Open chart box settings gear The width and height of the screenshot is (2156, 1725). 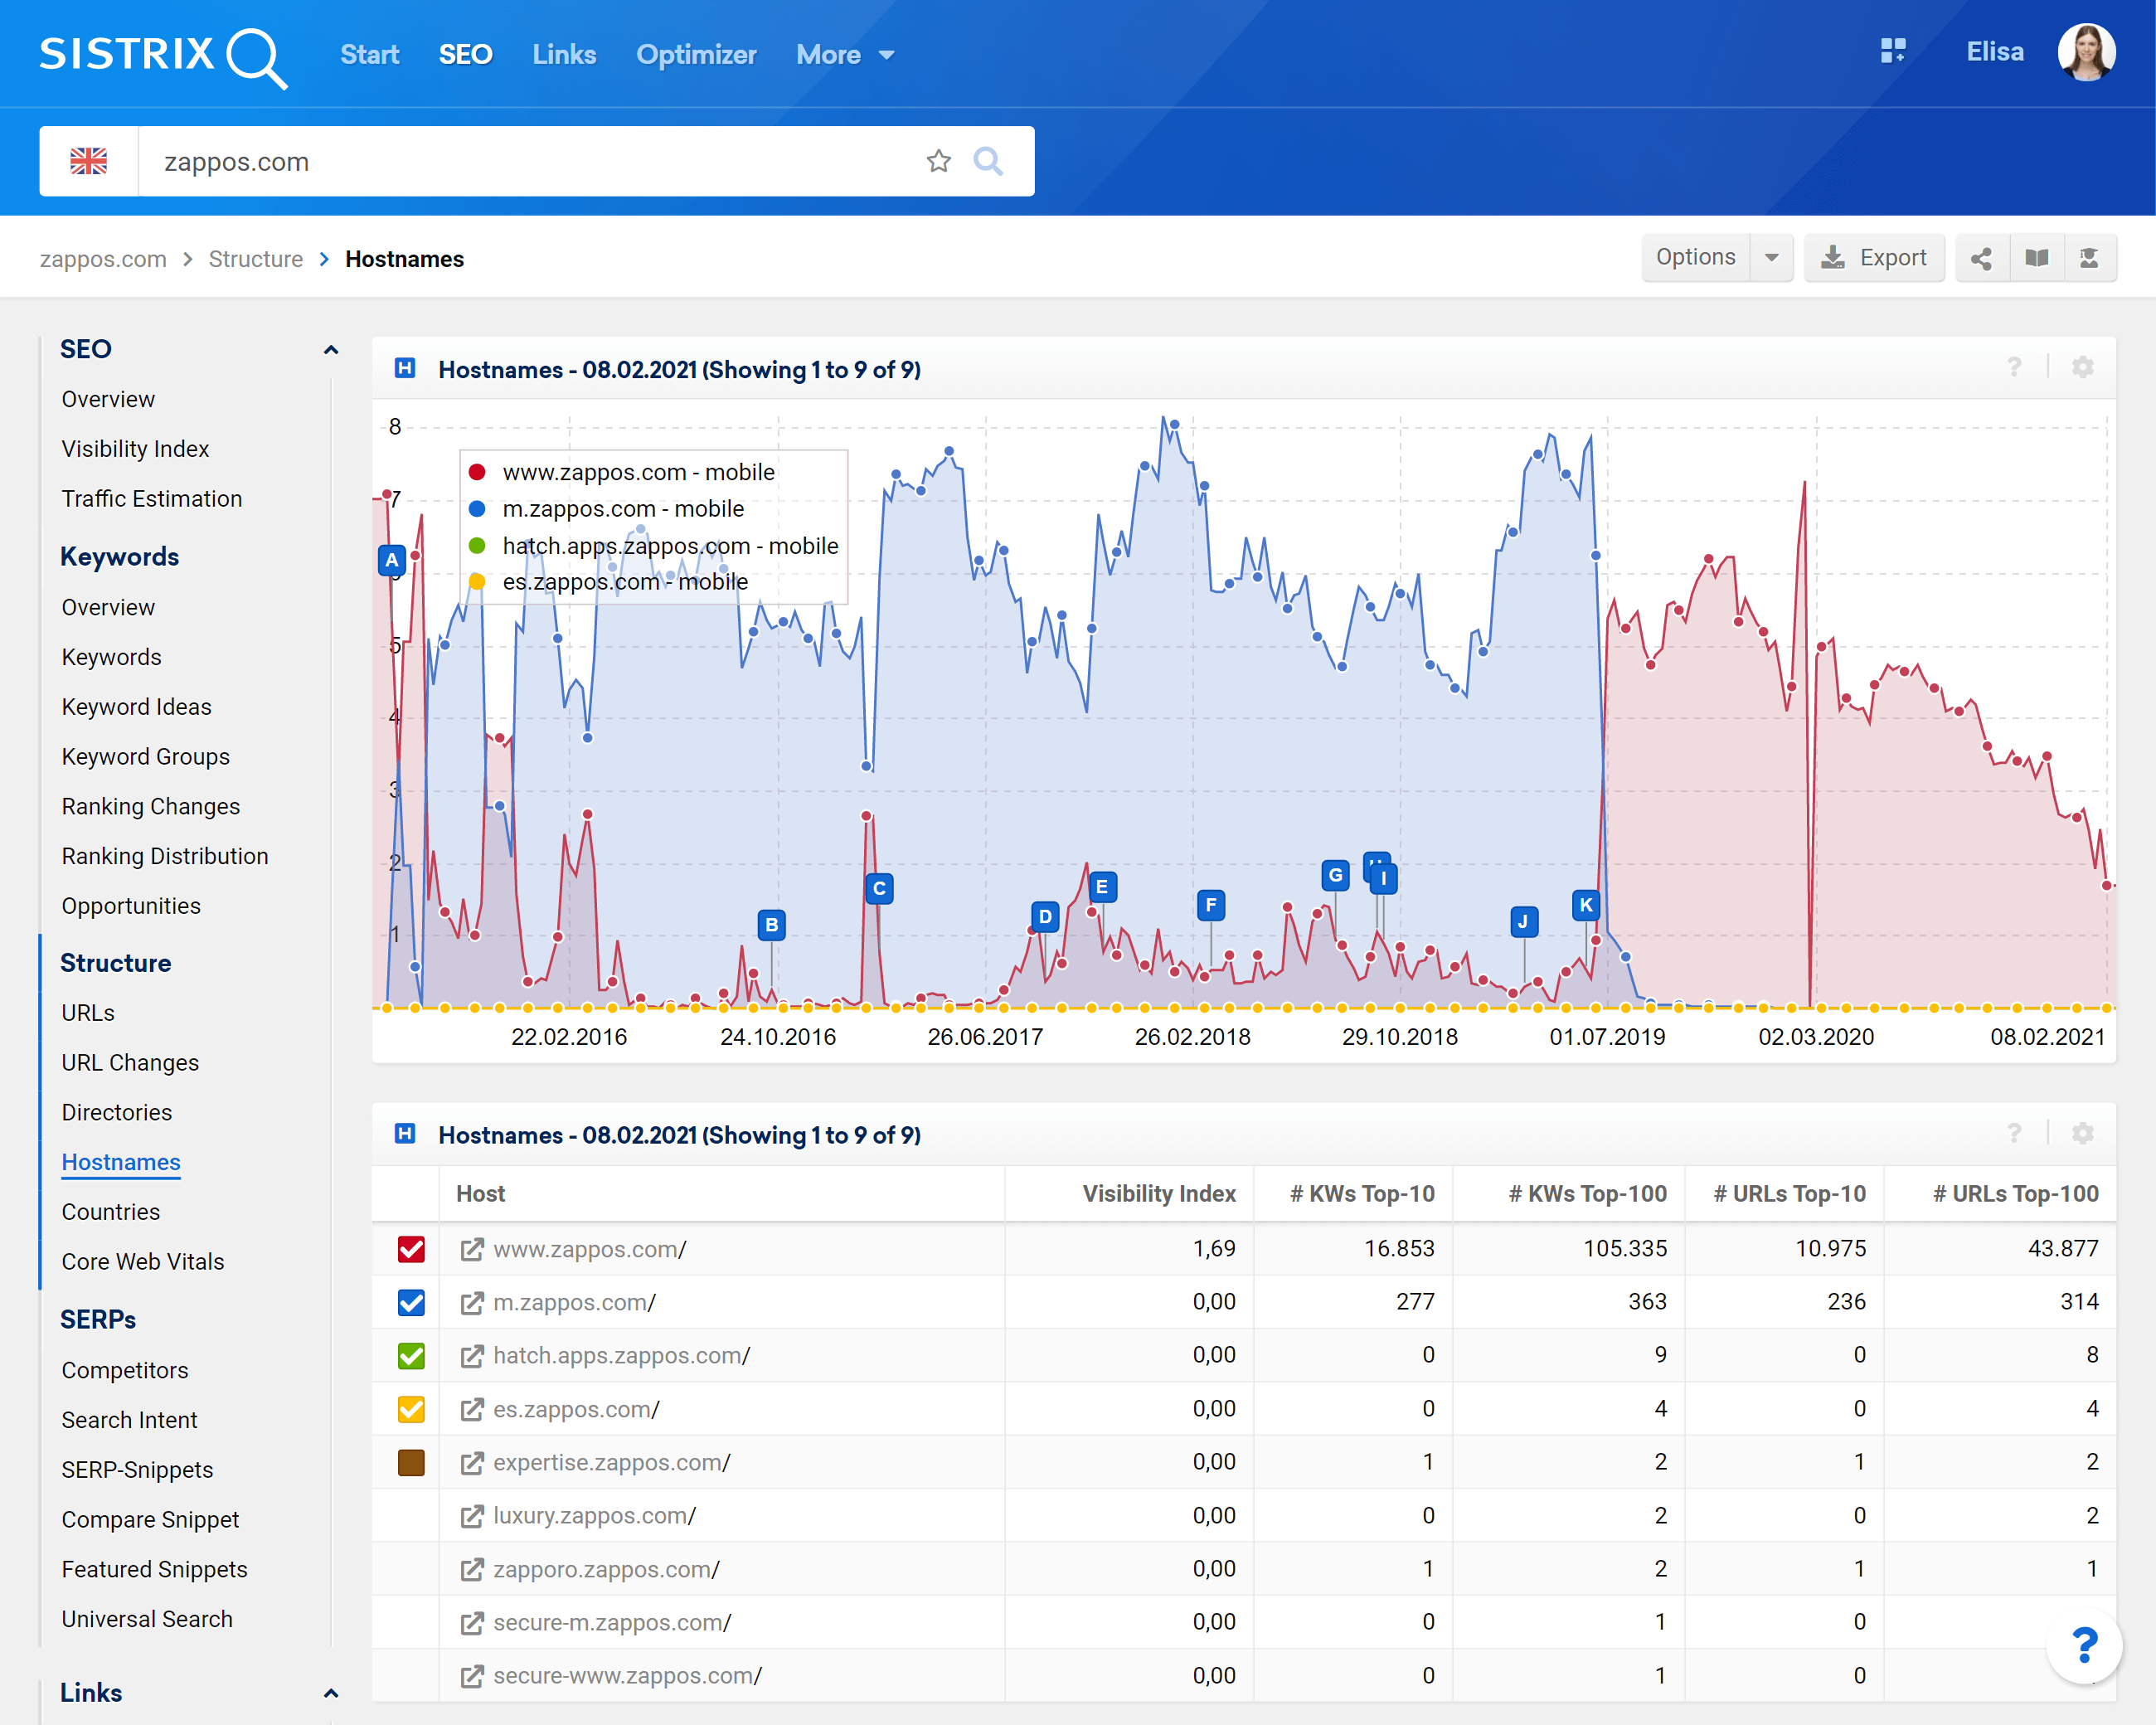pos(2082,367)
